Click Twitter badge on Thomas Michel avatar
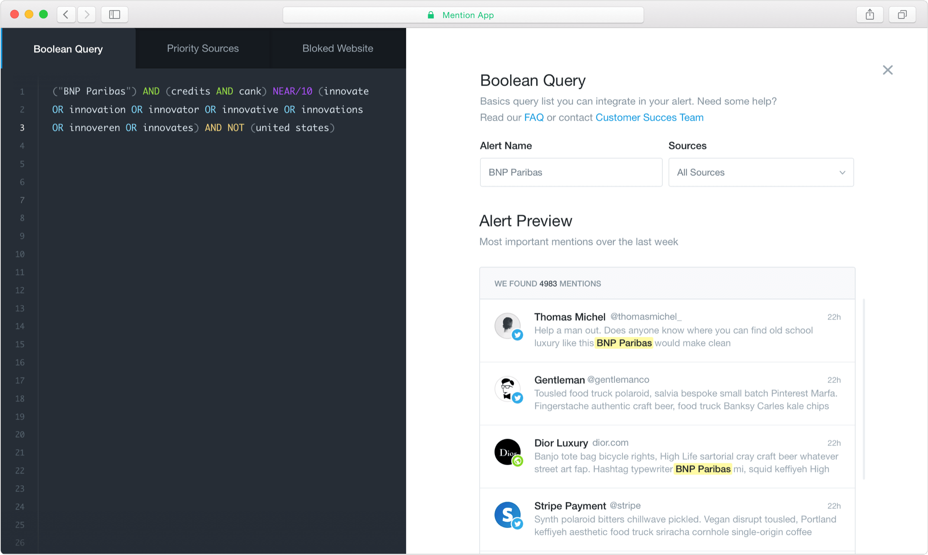 (x=517, y=335)
